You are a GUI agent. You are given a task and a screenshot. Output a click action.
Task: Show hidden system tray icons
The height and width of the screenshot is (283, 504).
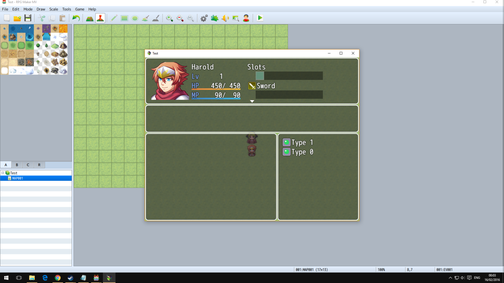pyautogui.click(x=451, y=278)
